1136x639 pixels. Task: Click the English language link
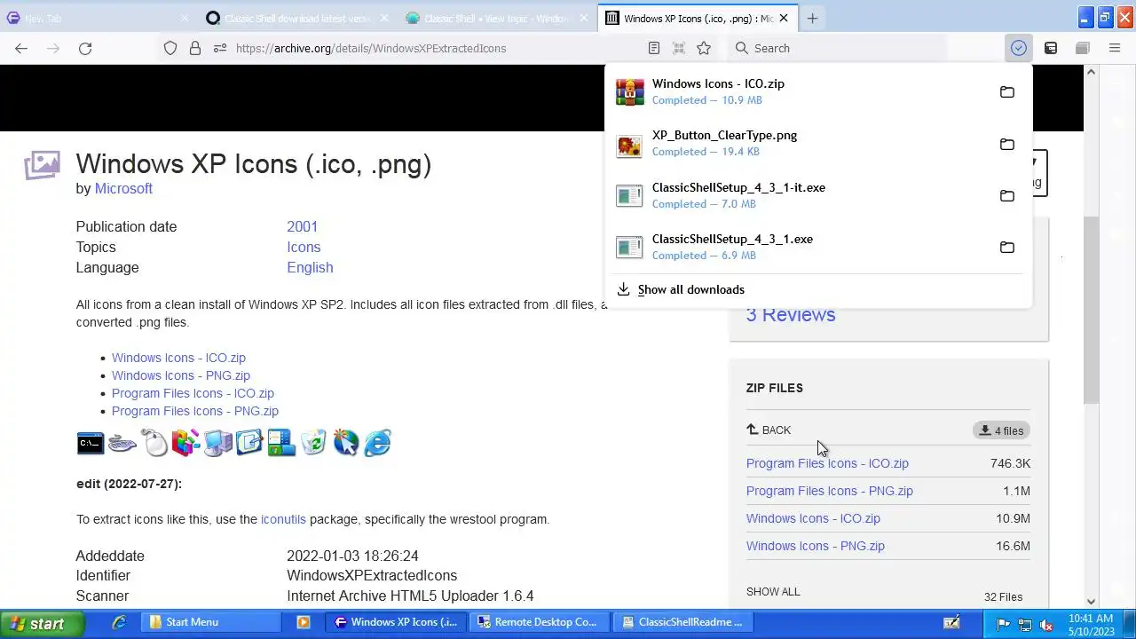click(x=310, y=267)
